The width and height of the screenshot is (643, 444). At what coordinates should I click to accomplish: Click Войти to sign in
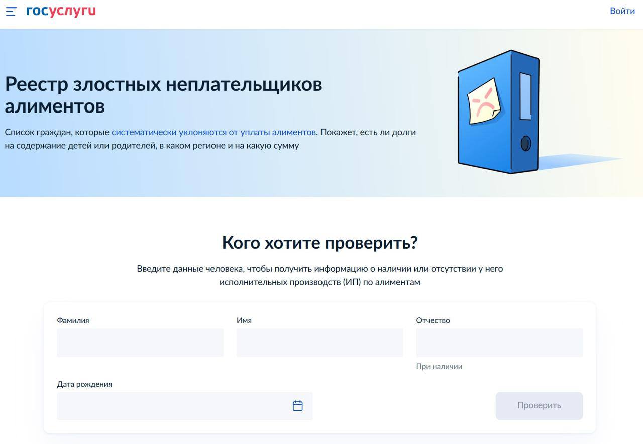click(x=622, y=11)
